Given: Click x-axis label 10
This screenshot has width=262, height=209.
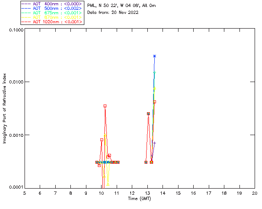Looking at the screenshot, I should (x=101, y=193).
